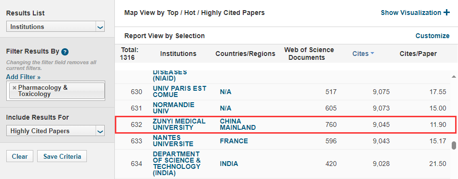Viewport: 458px width, 179px height.
Task: Click the Save Criteria button
Action: [62, 156]
